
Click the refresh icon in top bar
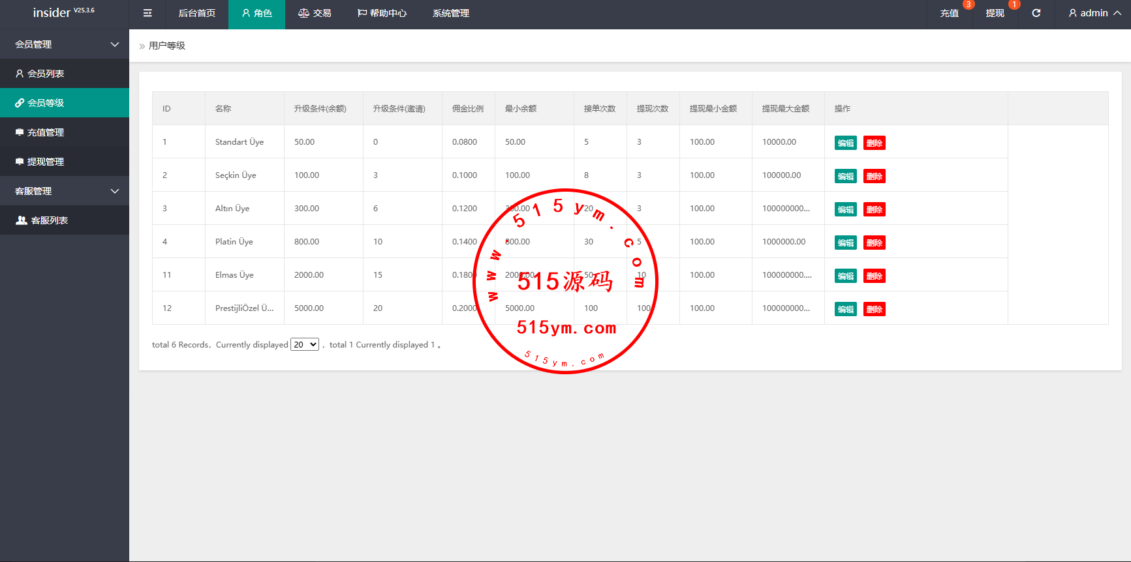coord(1036,13)
